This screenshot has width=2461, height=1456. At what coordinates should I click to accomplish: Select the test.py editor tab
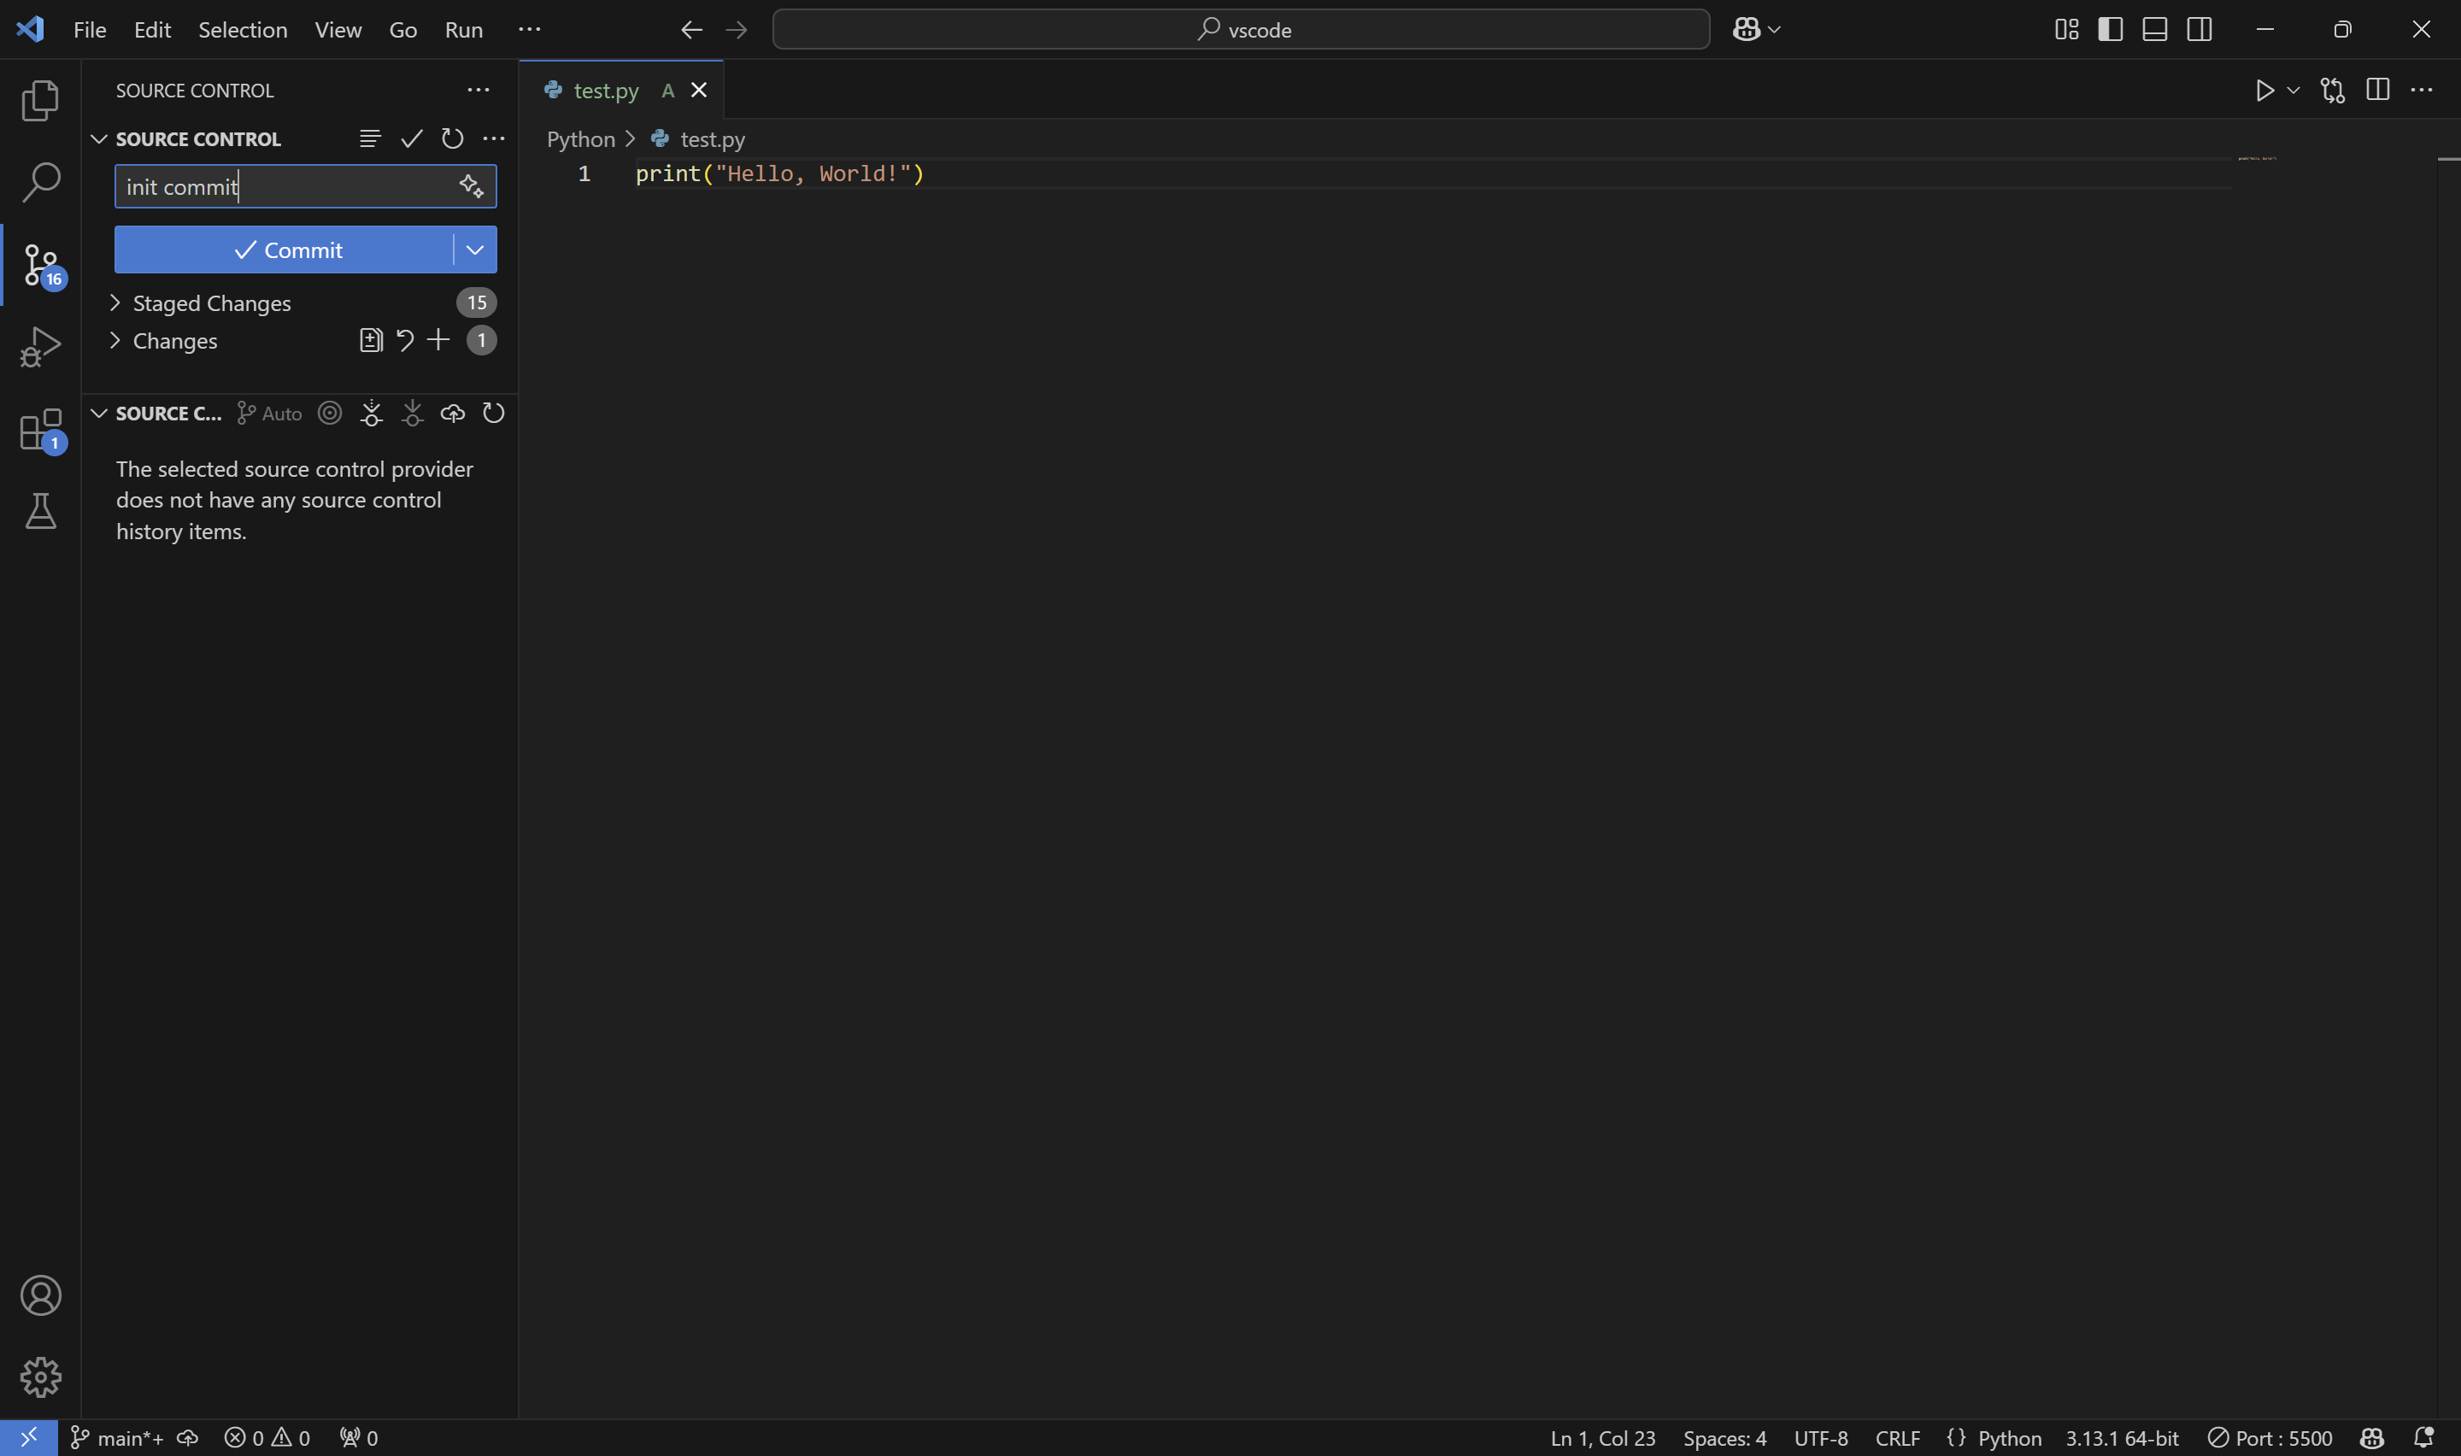click(605, 91)
